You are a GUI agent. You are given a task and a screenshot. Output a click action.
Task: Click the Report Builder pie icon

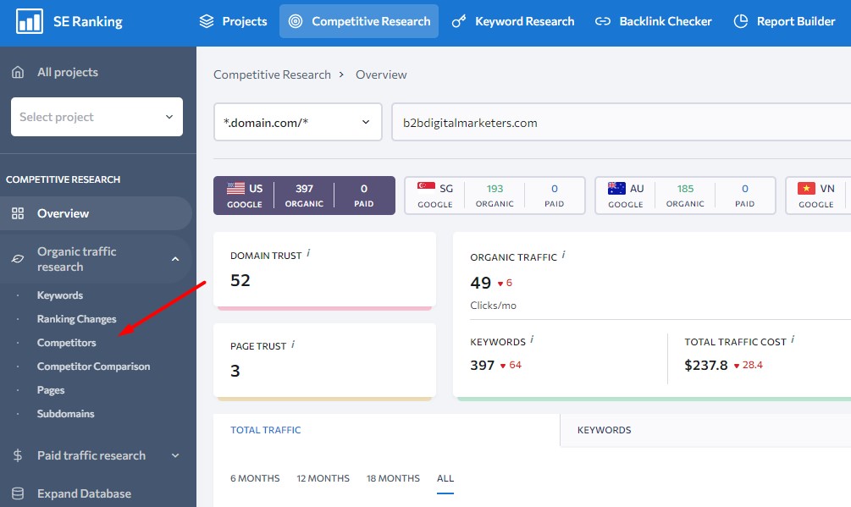[x=741, y=21]
